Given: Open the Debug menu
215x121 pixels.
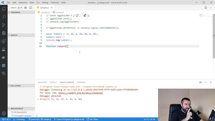Looking at the screenshot, I should click(45, 2).
